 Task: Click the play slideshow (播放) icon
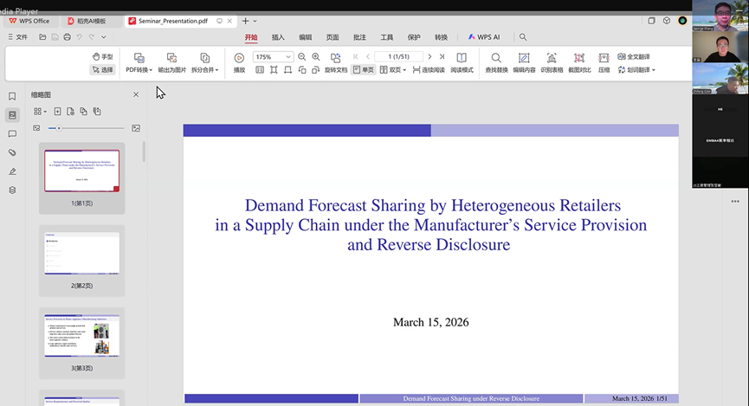tap(239, 58)
